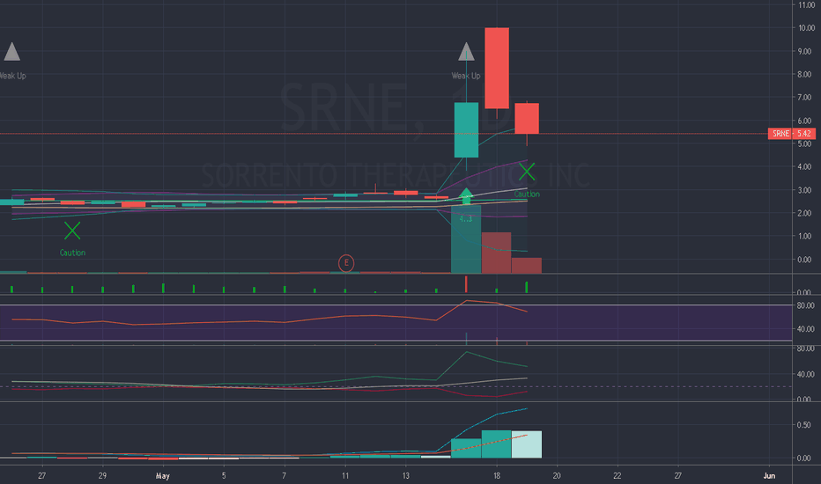The height and width of the screenshot is (484, 821).
Task: Select the large green breakout candle
Action: pyautogui.click(x=466, y=129)
